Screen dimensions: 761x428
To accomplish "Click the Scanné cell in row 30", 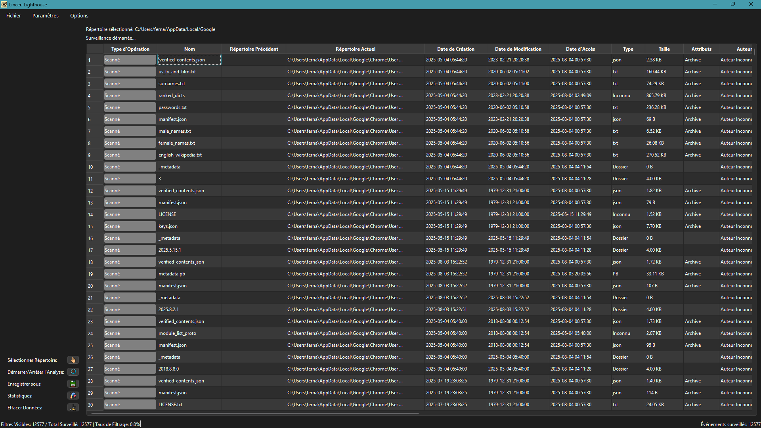I will (130, 405).
